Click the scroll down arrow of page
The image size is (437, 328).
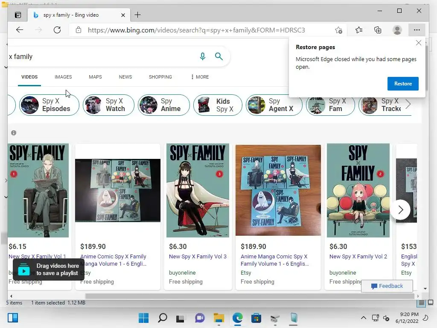coord(425,289)
